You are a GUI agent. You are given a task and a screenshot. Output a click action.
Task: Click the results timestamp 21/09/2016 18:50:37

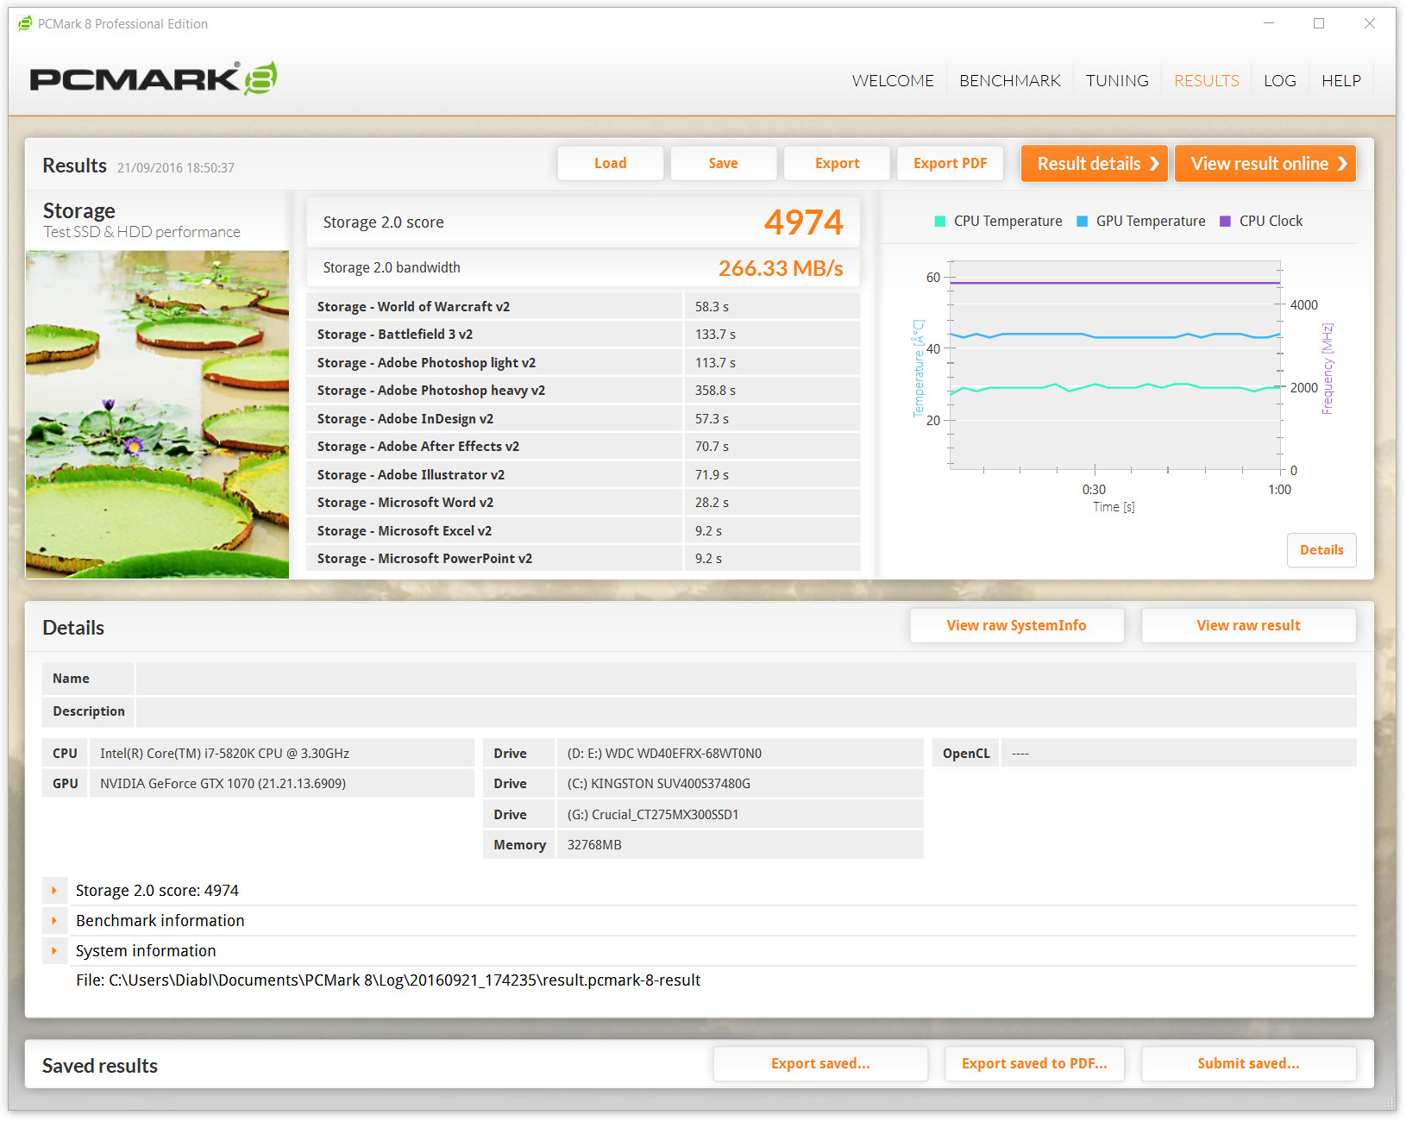[176, 168]
